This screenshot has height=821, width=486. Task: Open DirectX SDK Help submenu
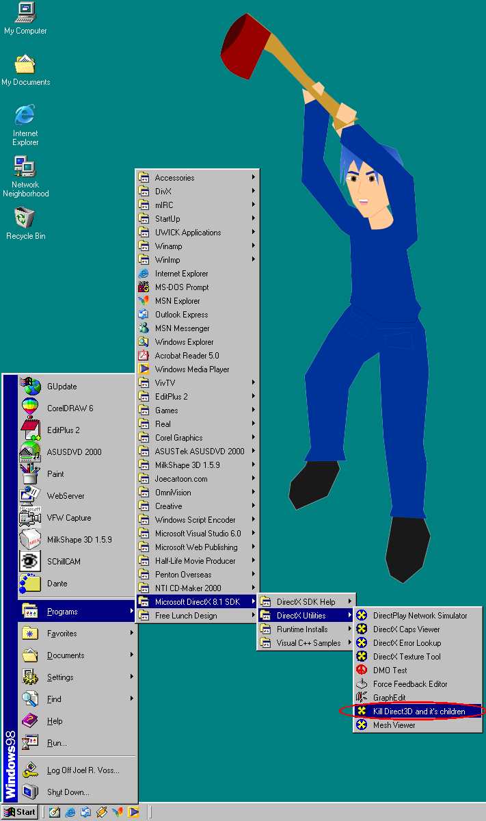[x=307, y=602]
